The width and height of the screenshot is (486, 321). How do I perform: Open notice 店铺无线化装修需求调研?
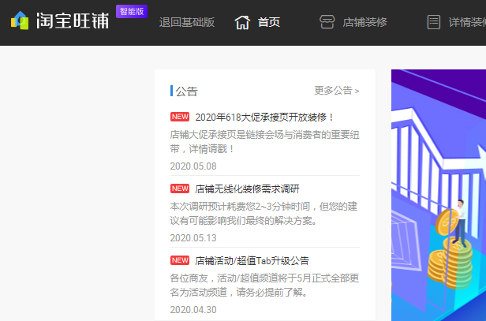click(247, 188)
